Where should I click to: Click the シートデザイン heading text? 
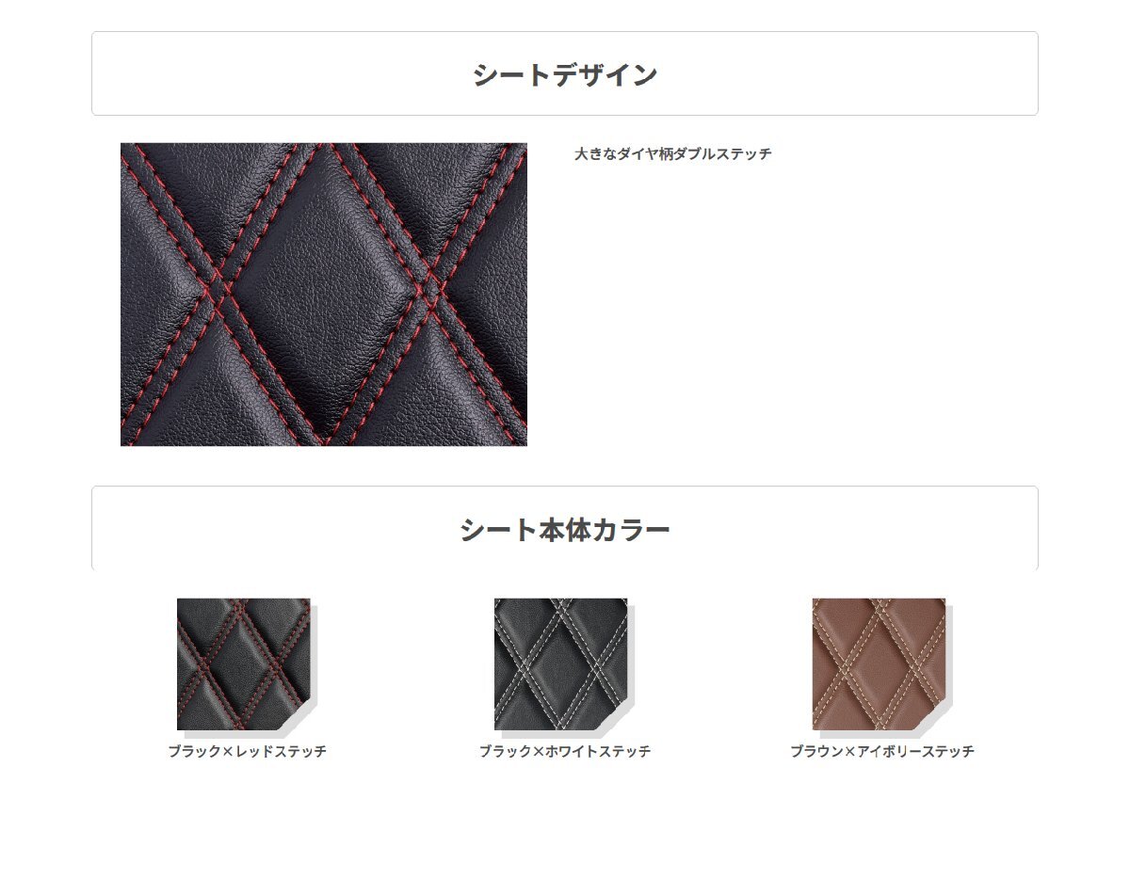coord(565,74)
